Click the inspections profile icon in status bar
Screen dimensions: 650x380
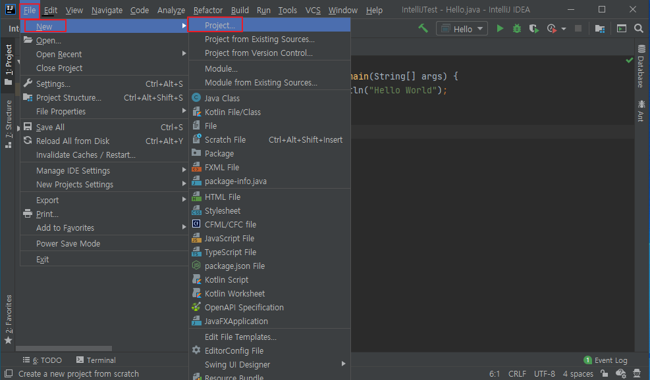[x=620, y=373]
